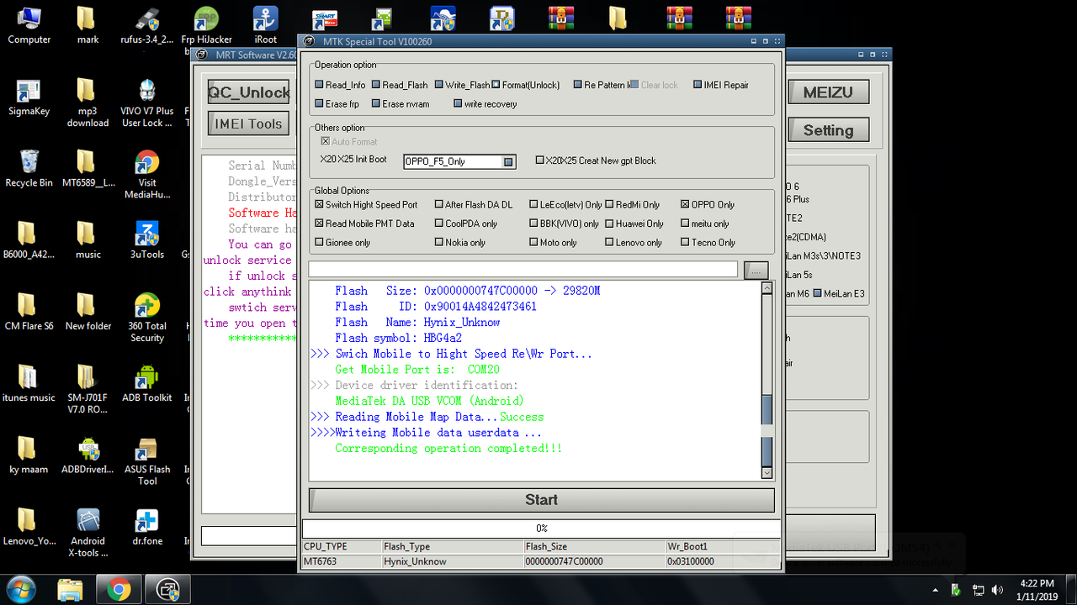This screenshot has height=605, width=1077.
Task: Open the CM Flare S6 folder
Action: pyautogui.click(x=29, y=312)
